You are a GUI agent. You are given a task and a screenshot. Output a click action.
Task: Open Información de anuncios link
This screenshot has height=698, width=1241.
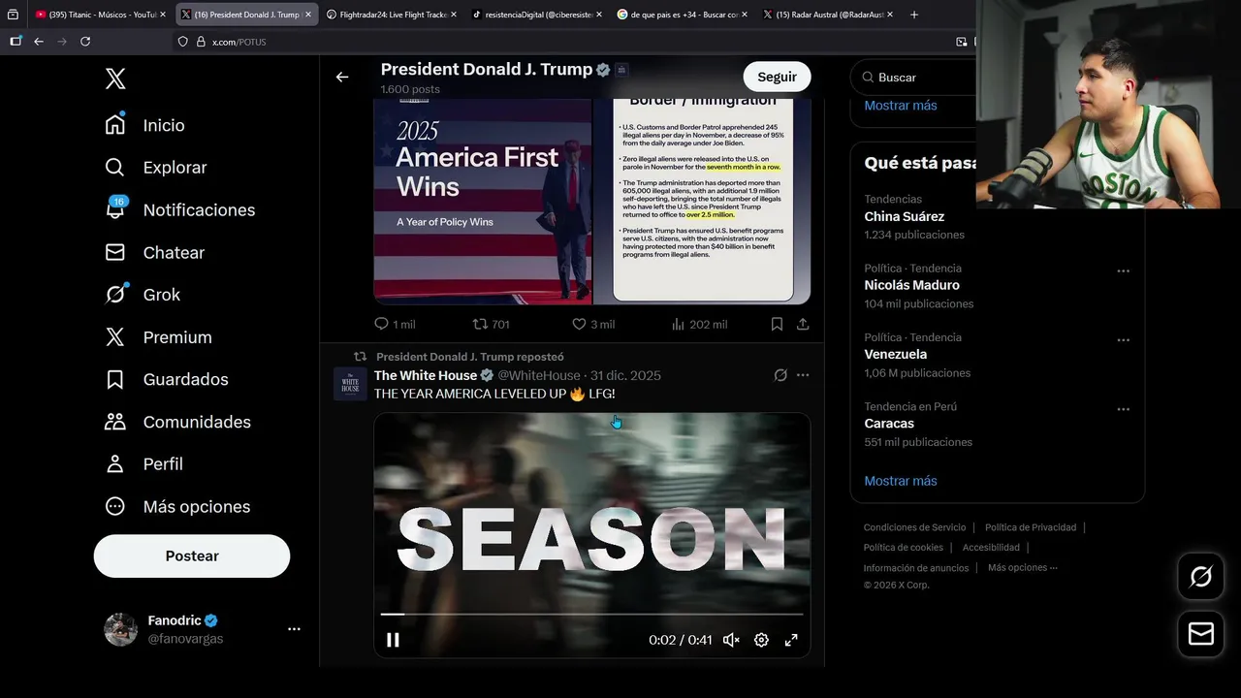pos(916,568)
